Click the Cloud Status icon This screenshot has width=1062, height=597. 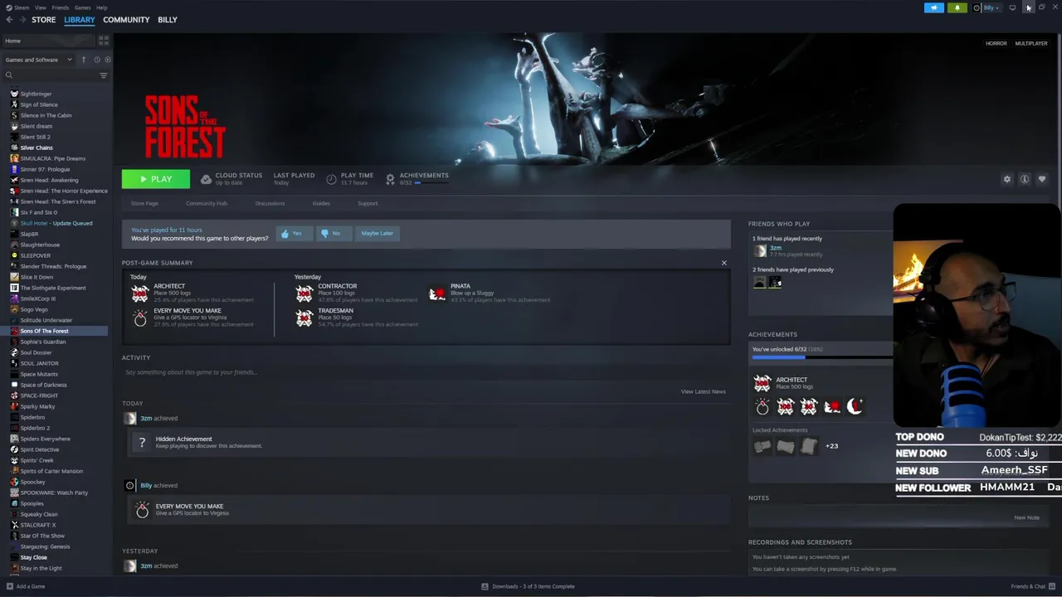pos(207,179)
